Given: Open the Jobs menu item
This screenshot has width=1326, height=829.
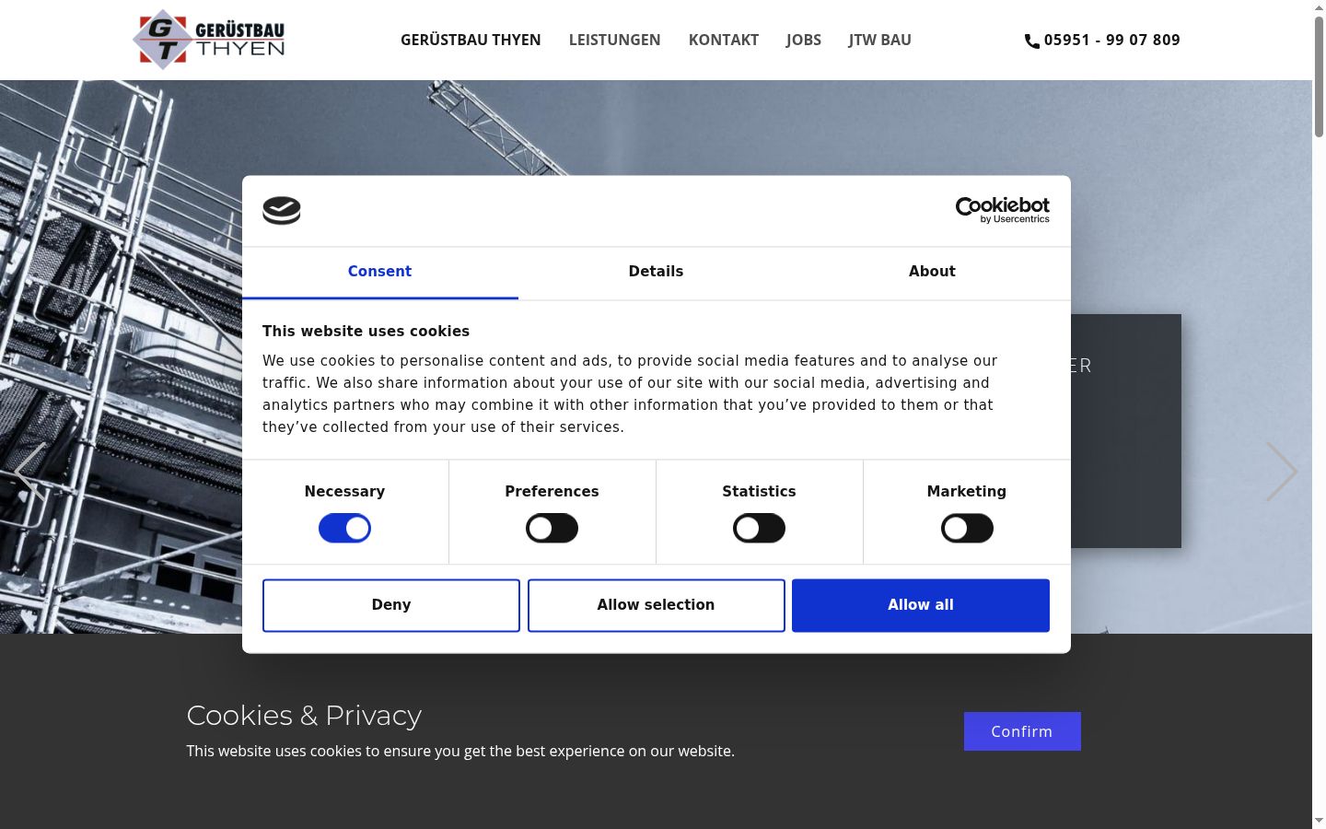Looking at the screenshot, I should click(x=804, y=40).
